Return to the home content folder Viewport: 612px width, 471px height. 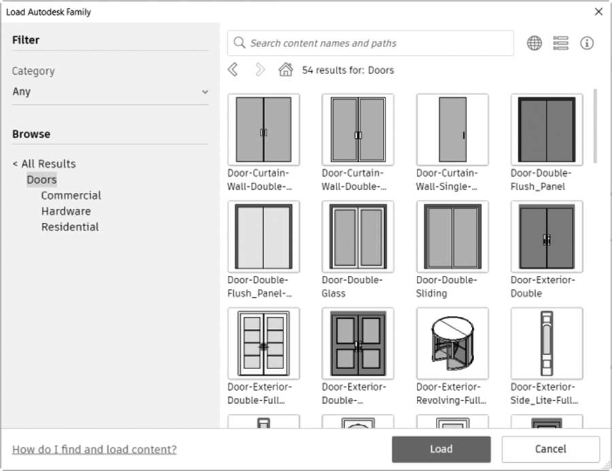286,70
